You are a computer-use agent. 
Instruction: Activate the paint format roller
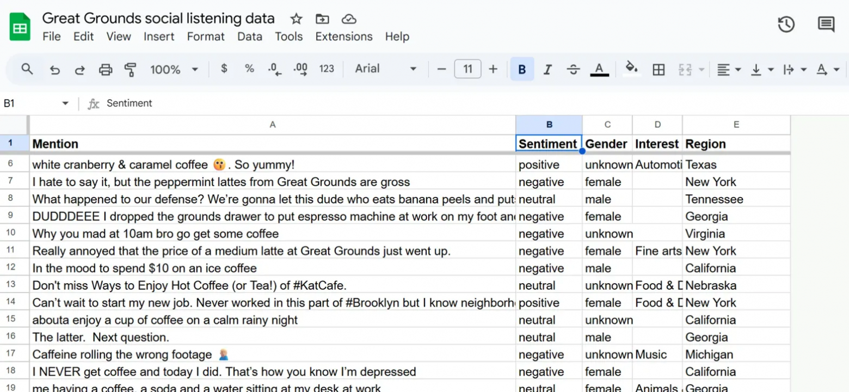(130, 70)
